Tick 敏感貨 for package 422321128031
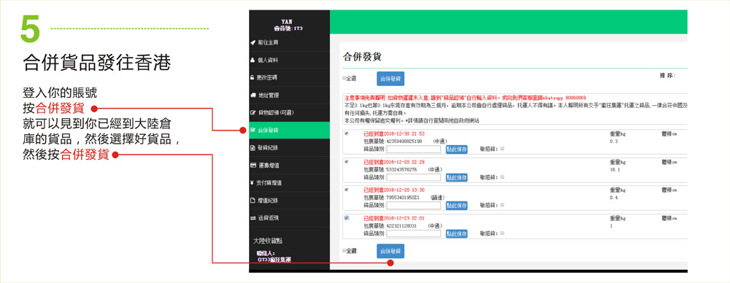The image size is (730, 283). pos(502,233)
